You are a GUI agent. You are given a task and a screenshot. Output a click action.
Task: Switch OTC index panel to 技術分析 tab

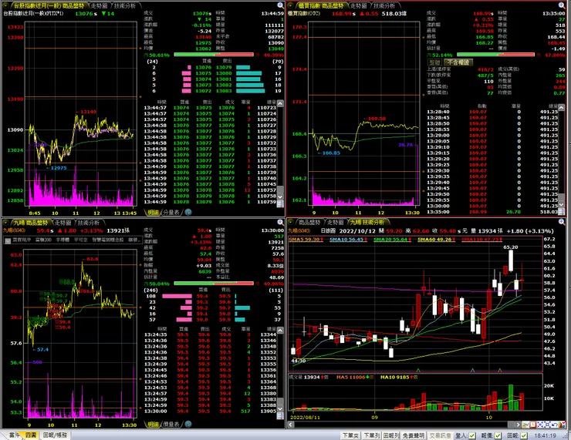383,6
